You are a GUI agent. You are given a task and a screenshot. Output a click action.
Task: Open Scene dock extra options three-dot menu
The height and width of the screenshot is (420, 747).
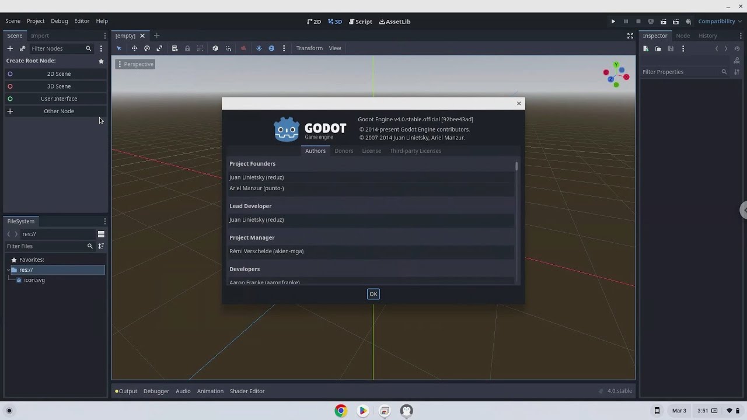pyautogui.click(x=101, y=48)
